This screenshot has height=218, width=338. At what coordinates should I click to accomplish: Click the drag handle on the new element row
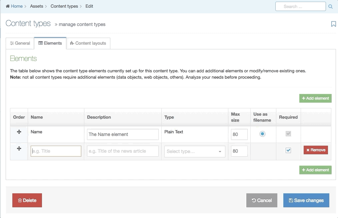coord(19,148)
